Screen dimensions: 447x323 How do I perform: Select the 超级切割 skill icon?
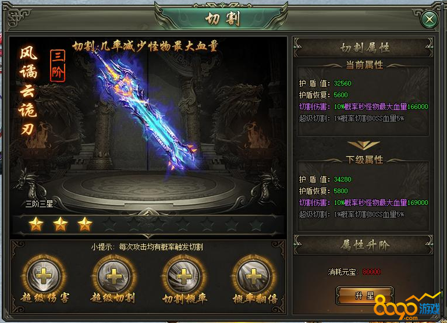pyautogui.click(x=113, y=276)
